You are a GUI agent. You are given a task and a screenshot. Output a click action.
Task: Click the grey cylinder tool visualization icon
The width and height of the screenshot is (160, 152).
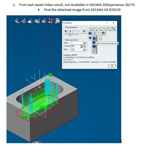pos(104,28)
